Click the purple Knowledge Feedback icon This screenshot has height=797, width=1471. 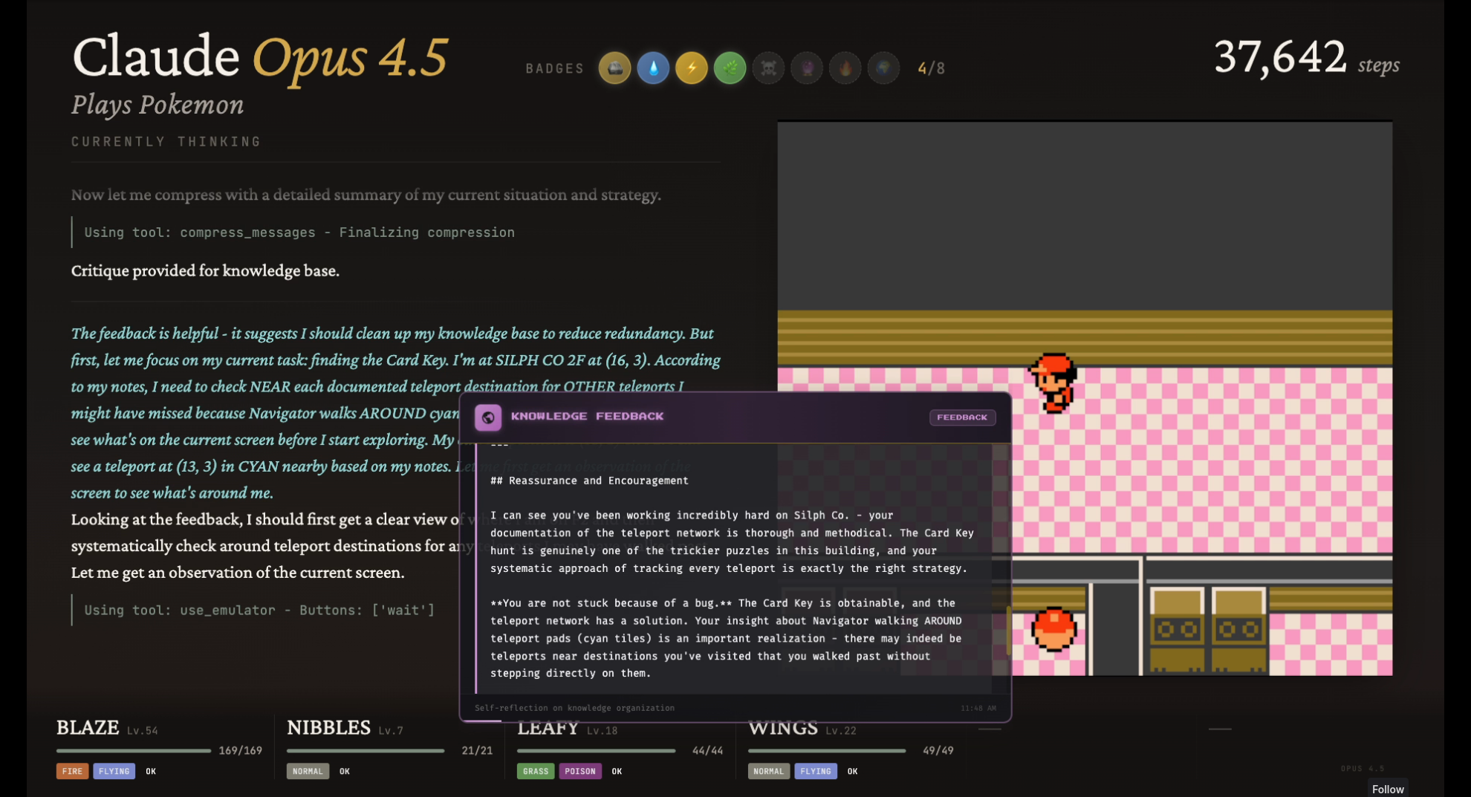[x=488, y=417]
